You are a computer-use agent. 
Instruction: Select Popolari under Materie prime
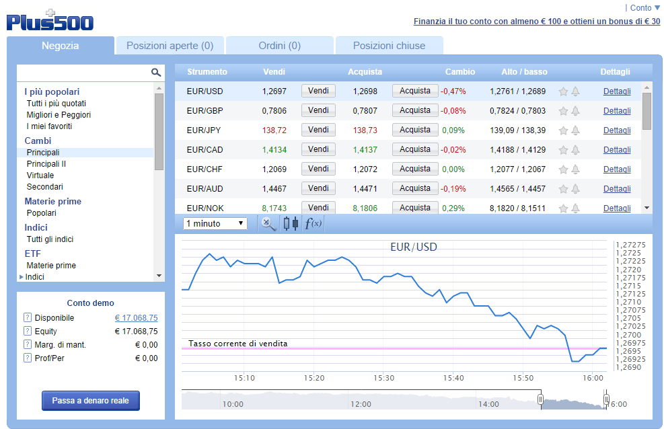41,212
